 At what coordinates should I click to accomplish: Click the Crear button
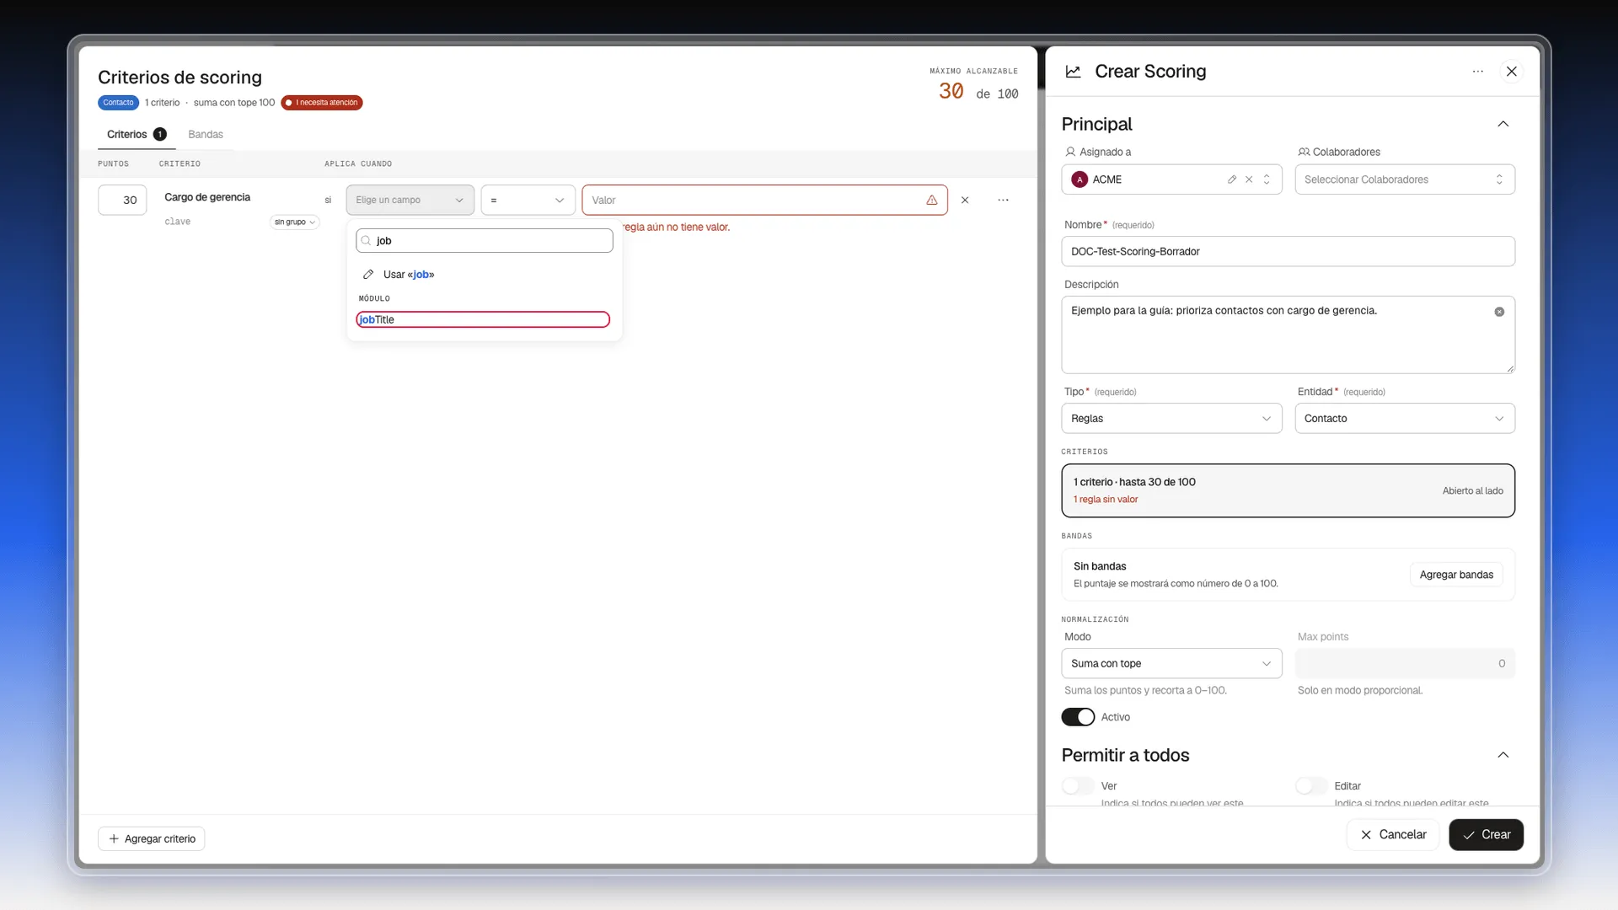(1486, 835)
